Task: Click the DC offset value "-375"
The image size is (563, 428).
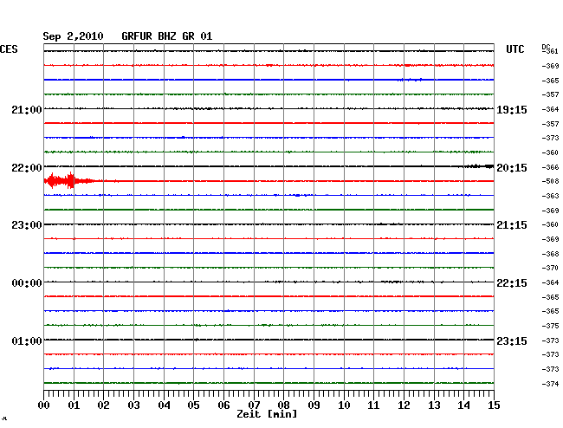Action: pyautogui.click(x=550, y=326)
